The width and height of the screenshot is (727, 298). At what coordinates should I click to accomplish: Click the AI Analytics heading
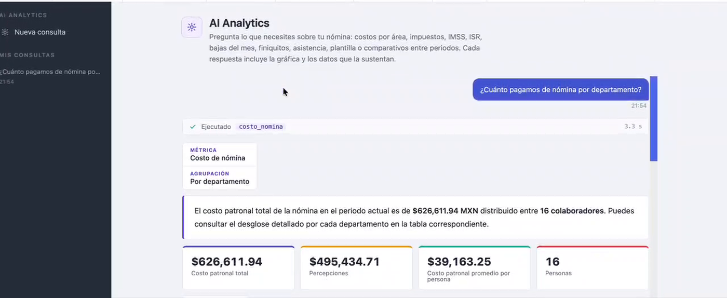point(239,23)
